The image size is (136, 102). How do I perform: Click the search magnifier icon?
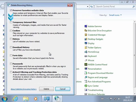[x=134, y=7]
